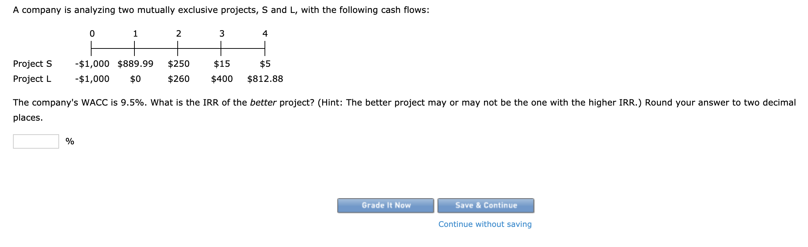Select the $15 cash flow for Project S

222,64
